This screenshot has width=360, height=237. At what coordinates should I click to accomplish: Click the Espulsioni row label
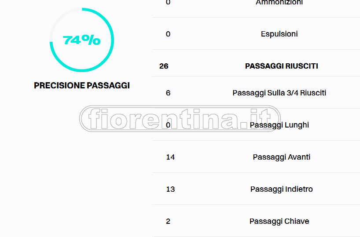(x=279, y=34)
